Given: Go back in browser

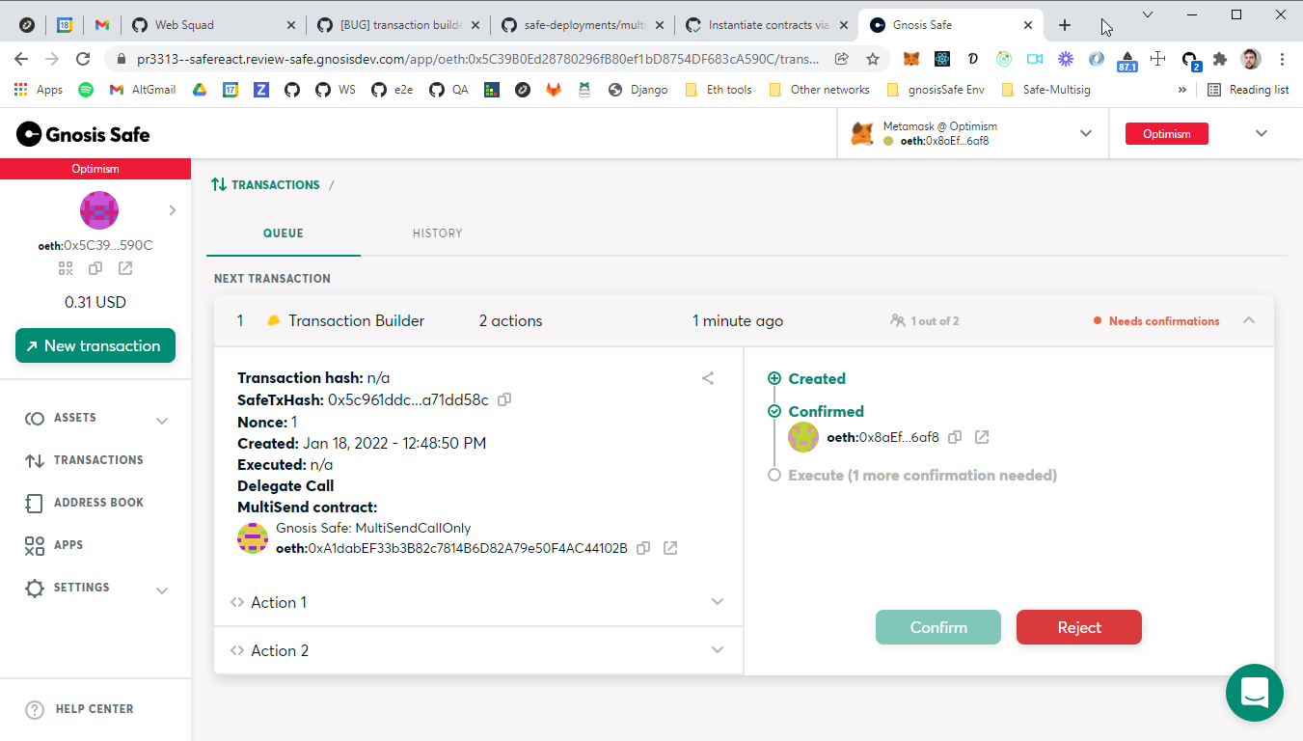Looking at the screenshot, I should [x=21, y=59].
